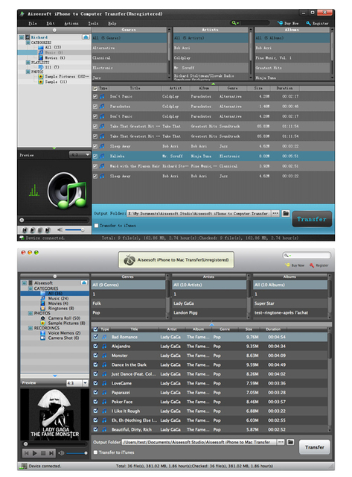This screenshot has width=352, height=477.
Task: Click the Register key icon in Windows window
Action: [x=308, y=23]
